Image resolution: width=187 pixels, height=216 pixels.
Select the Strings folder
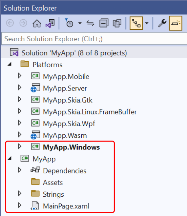click(x=53, y=194)
